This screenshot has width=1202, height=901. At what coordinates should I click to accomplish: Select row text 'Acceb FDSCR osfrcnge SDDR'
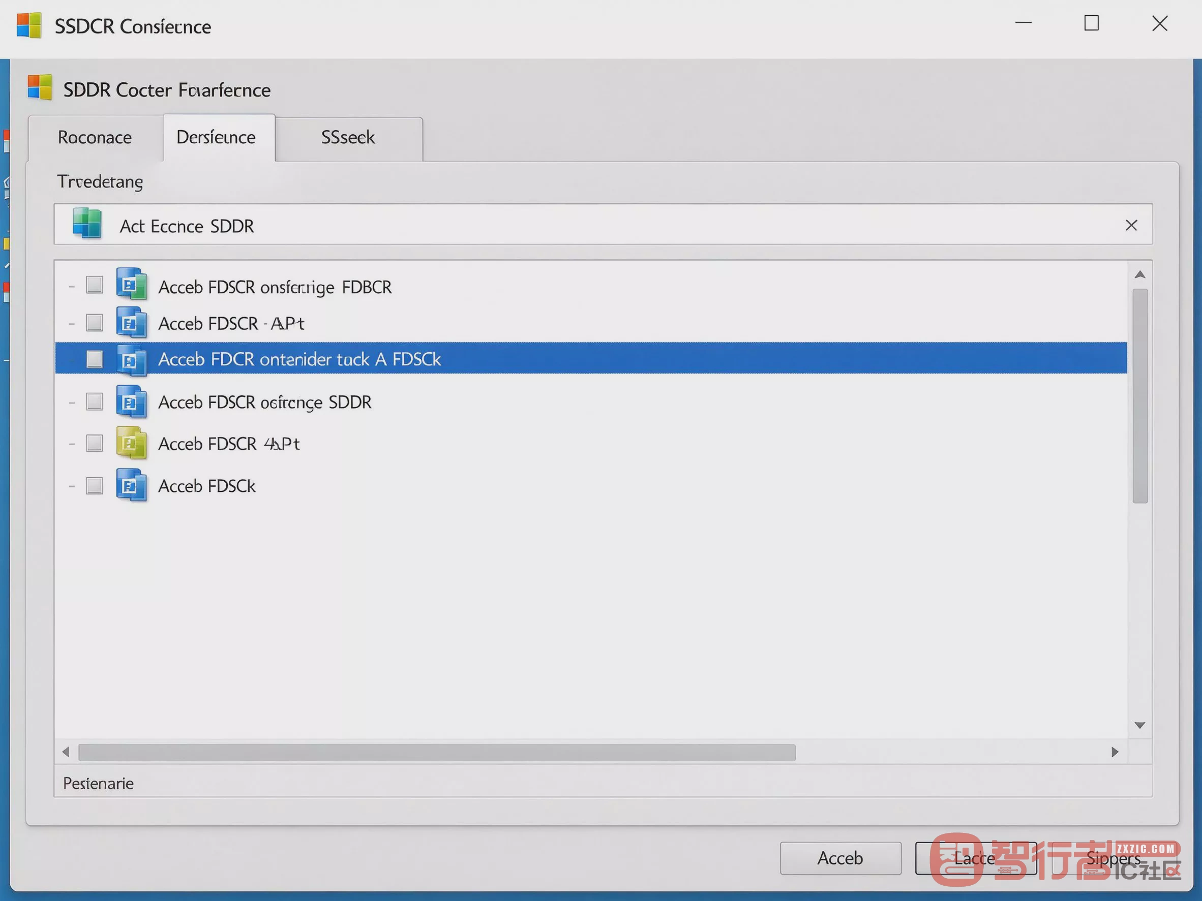coord(264,402)
